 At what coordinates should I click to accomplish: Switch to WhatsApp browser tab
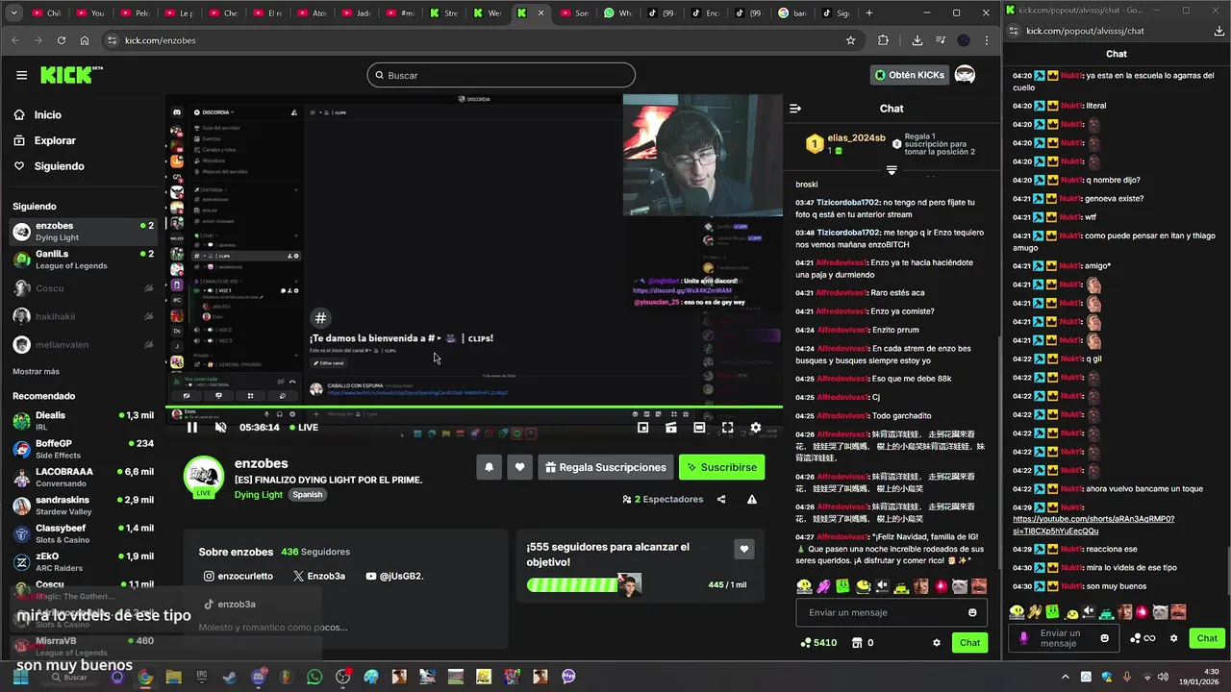pos(618,13)
